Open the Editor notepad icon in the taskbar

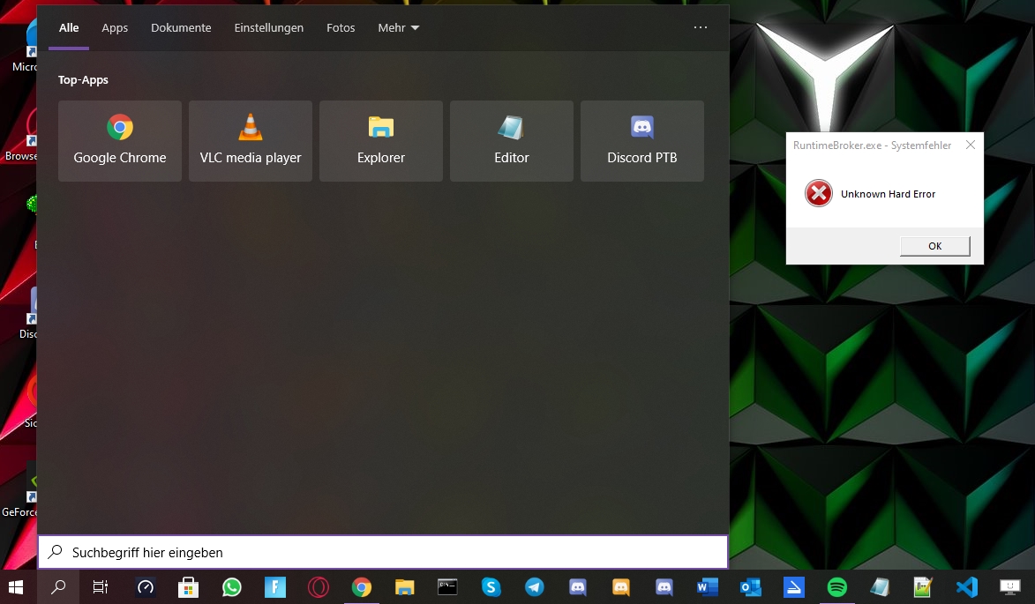(880, 587)
